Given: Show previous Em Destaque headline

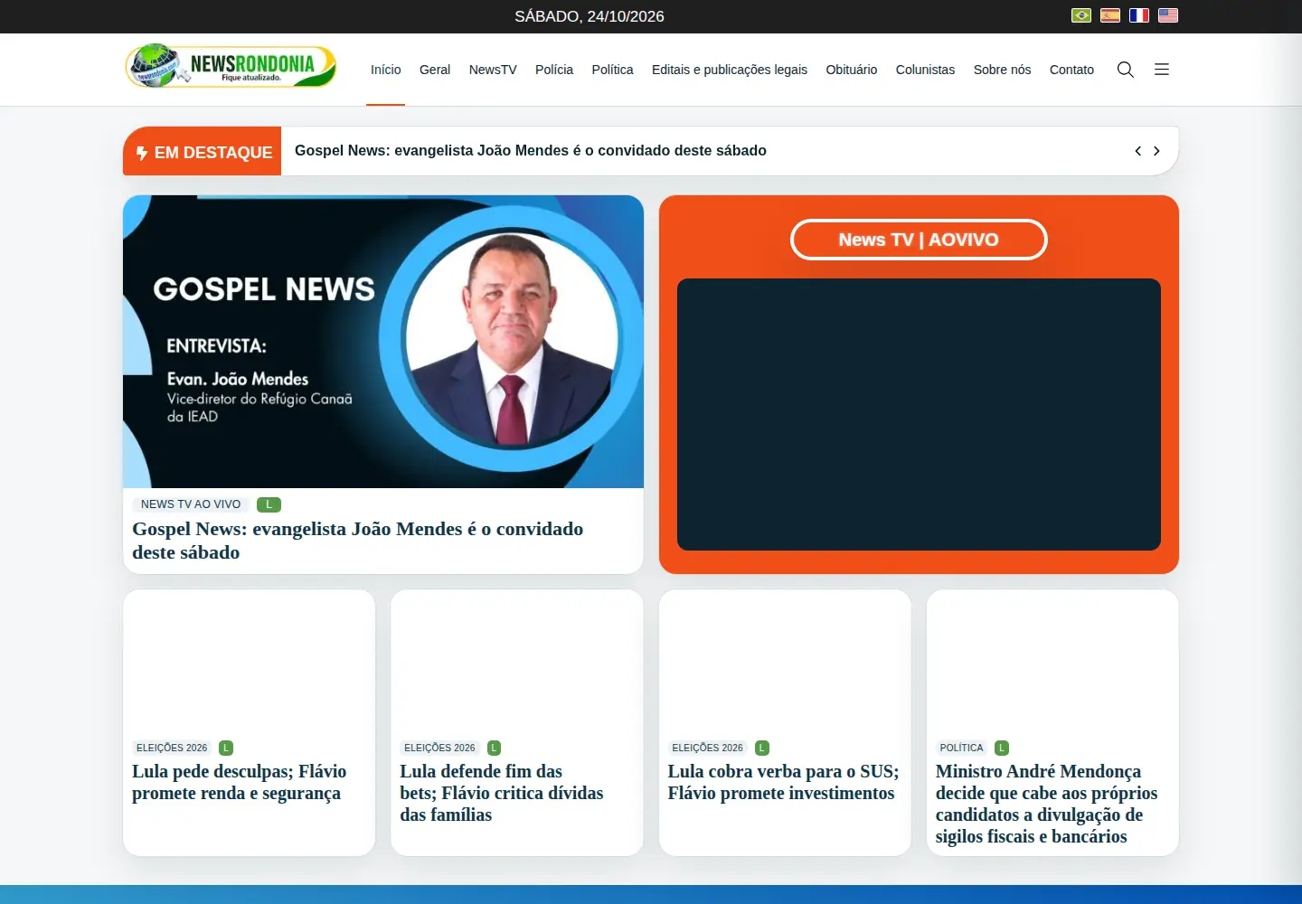Looking at the screenshot, I should pyautogui.click(x=1138, y=151).
